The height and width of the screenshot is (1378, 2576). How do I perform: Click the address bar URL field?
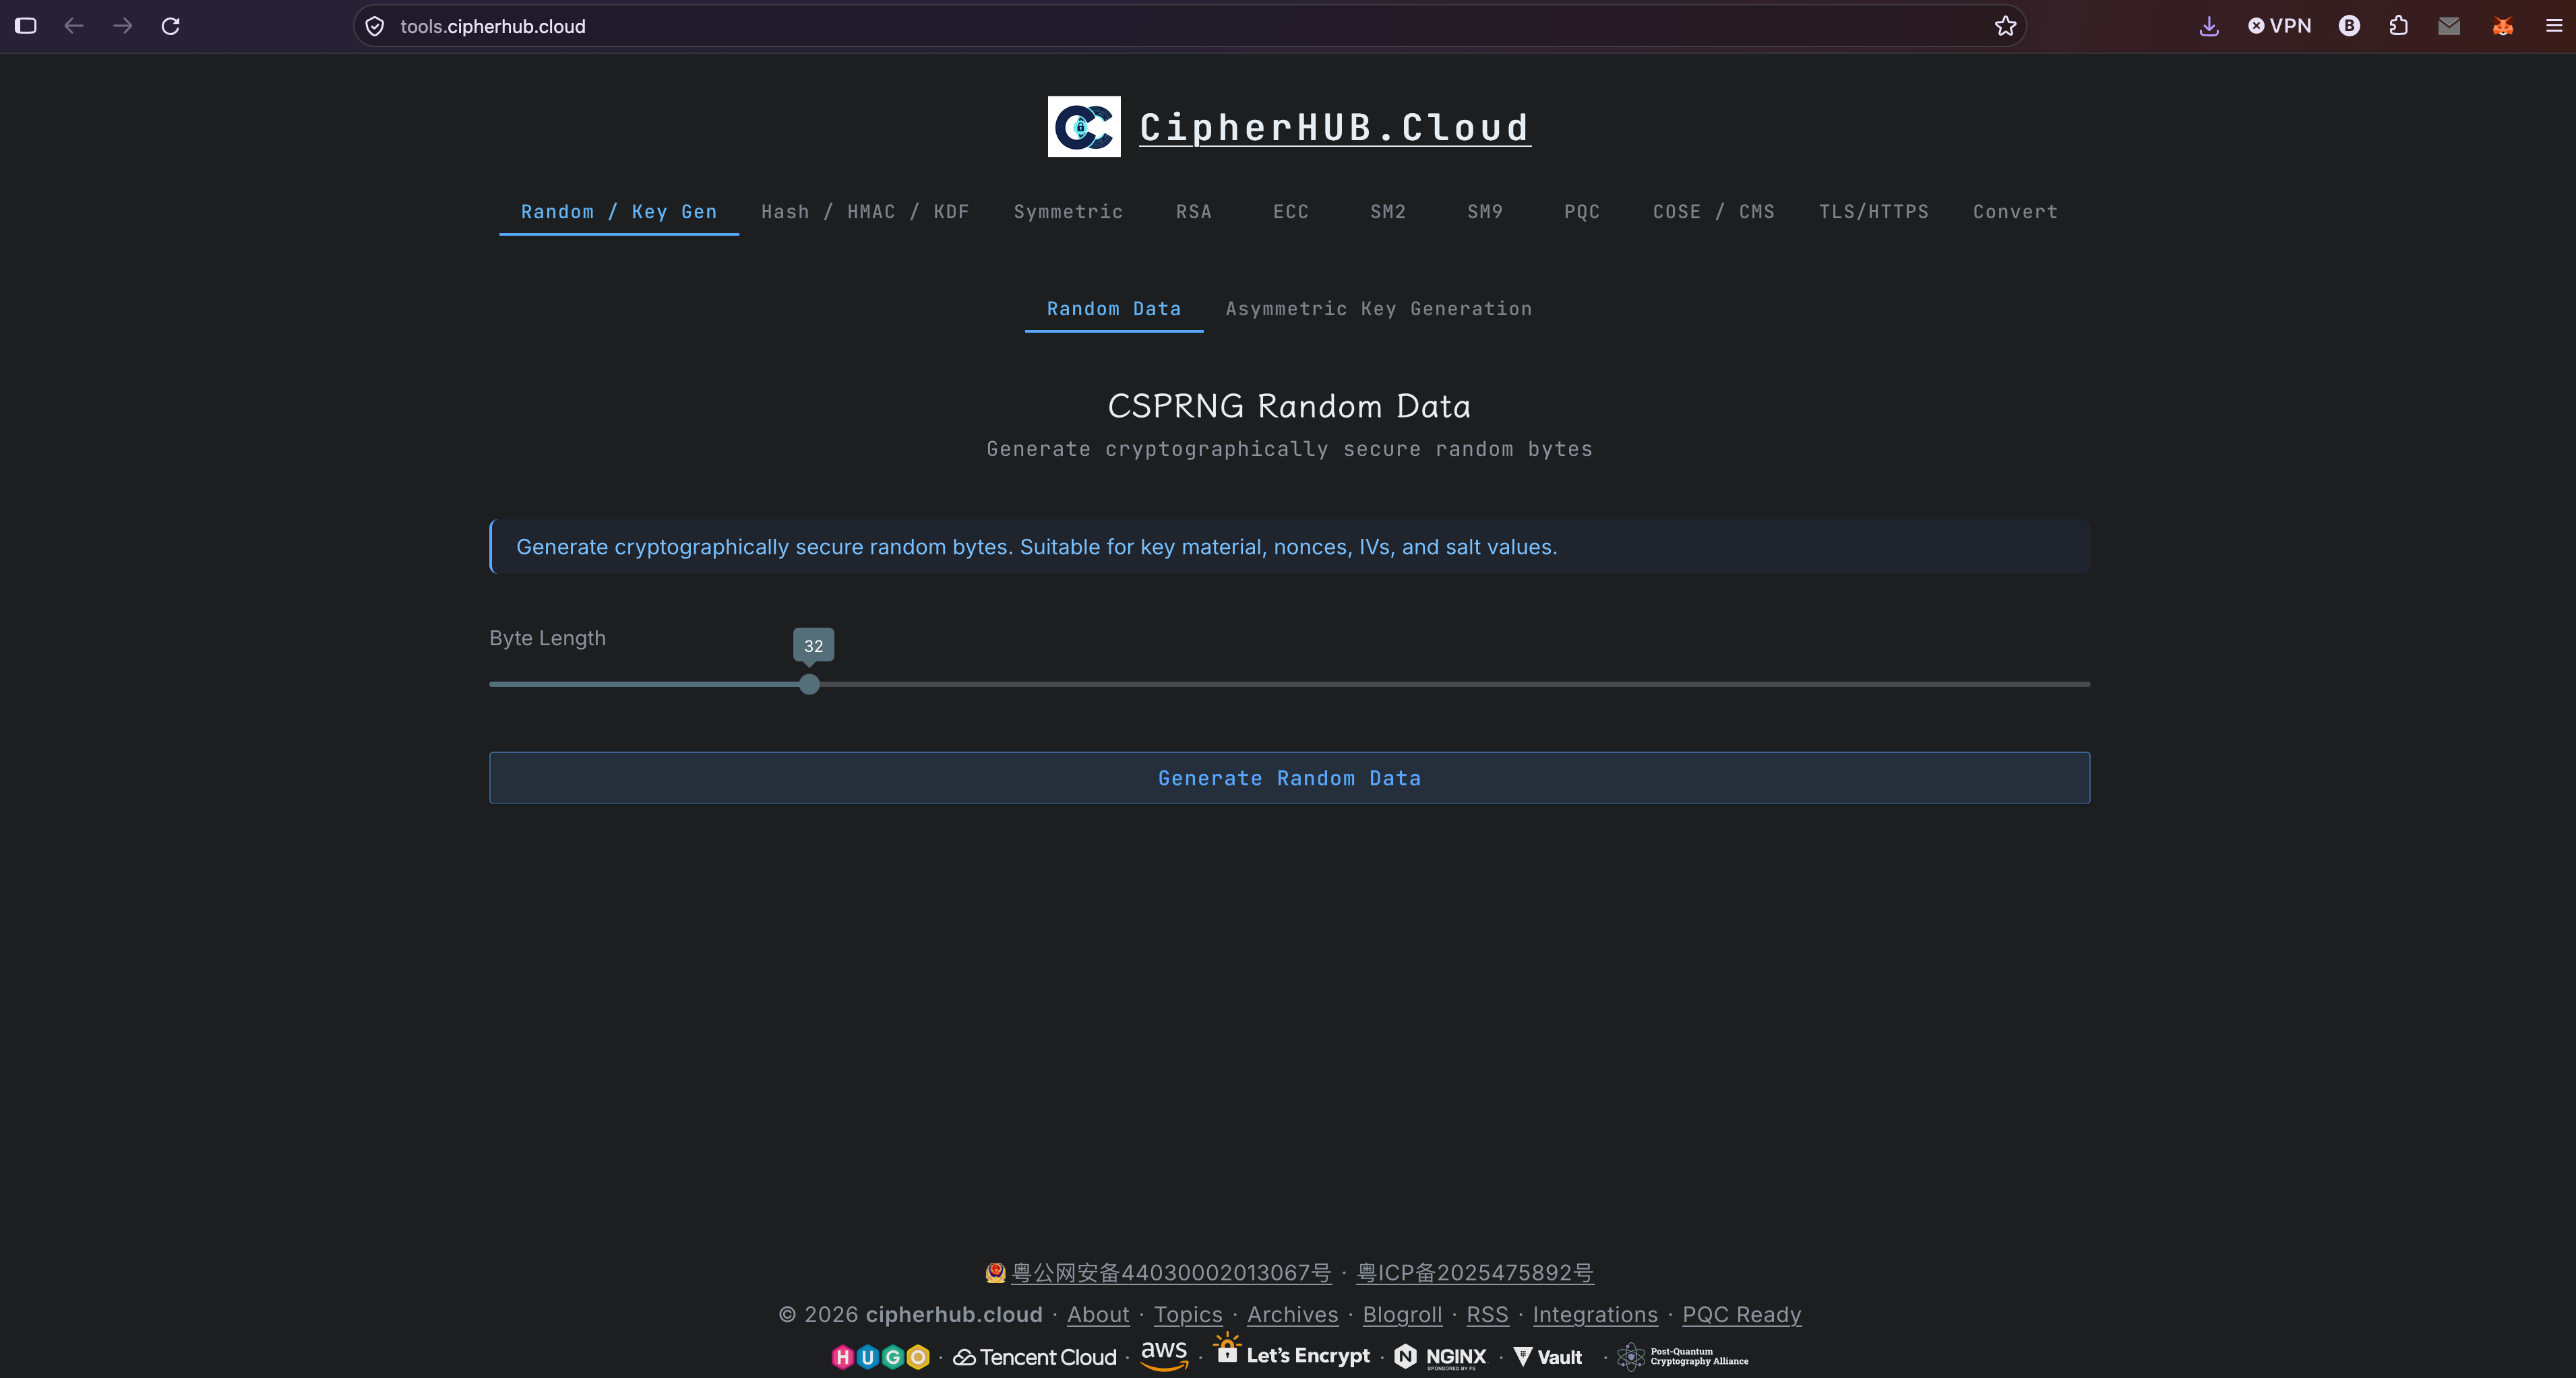[1190, 26]
